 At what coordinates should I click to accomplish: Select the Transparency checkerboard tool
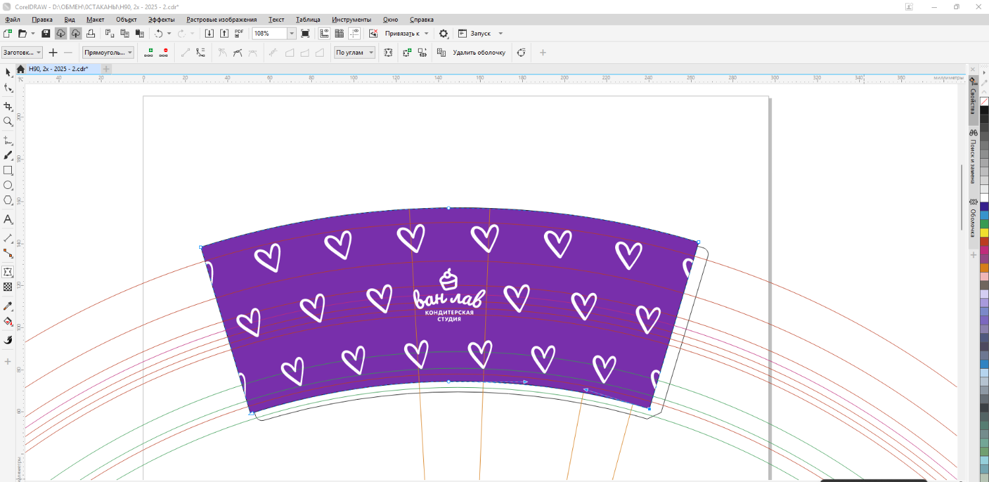click(x=8, y=287)
